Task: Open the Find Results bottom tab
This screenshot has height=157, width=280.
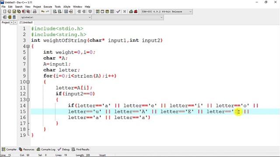Action: 80,149
